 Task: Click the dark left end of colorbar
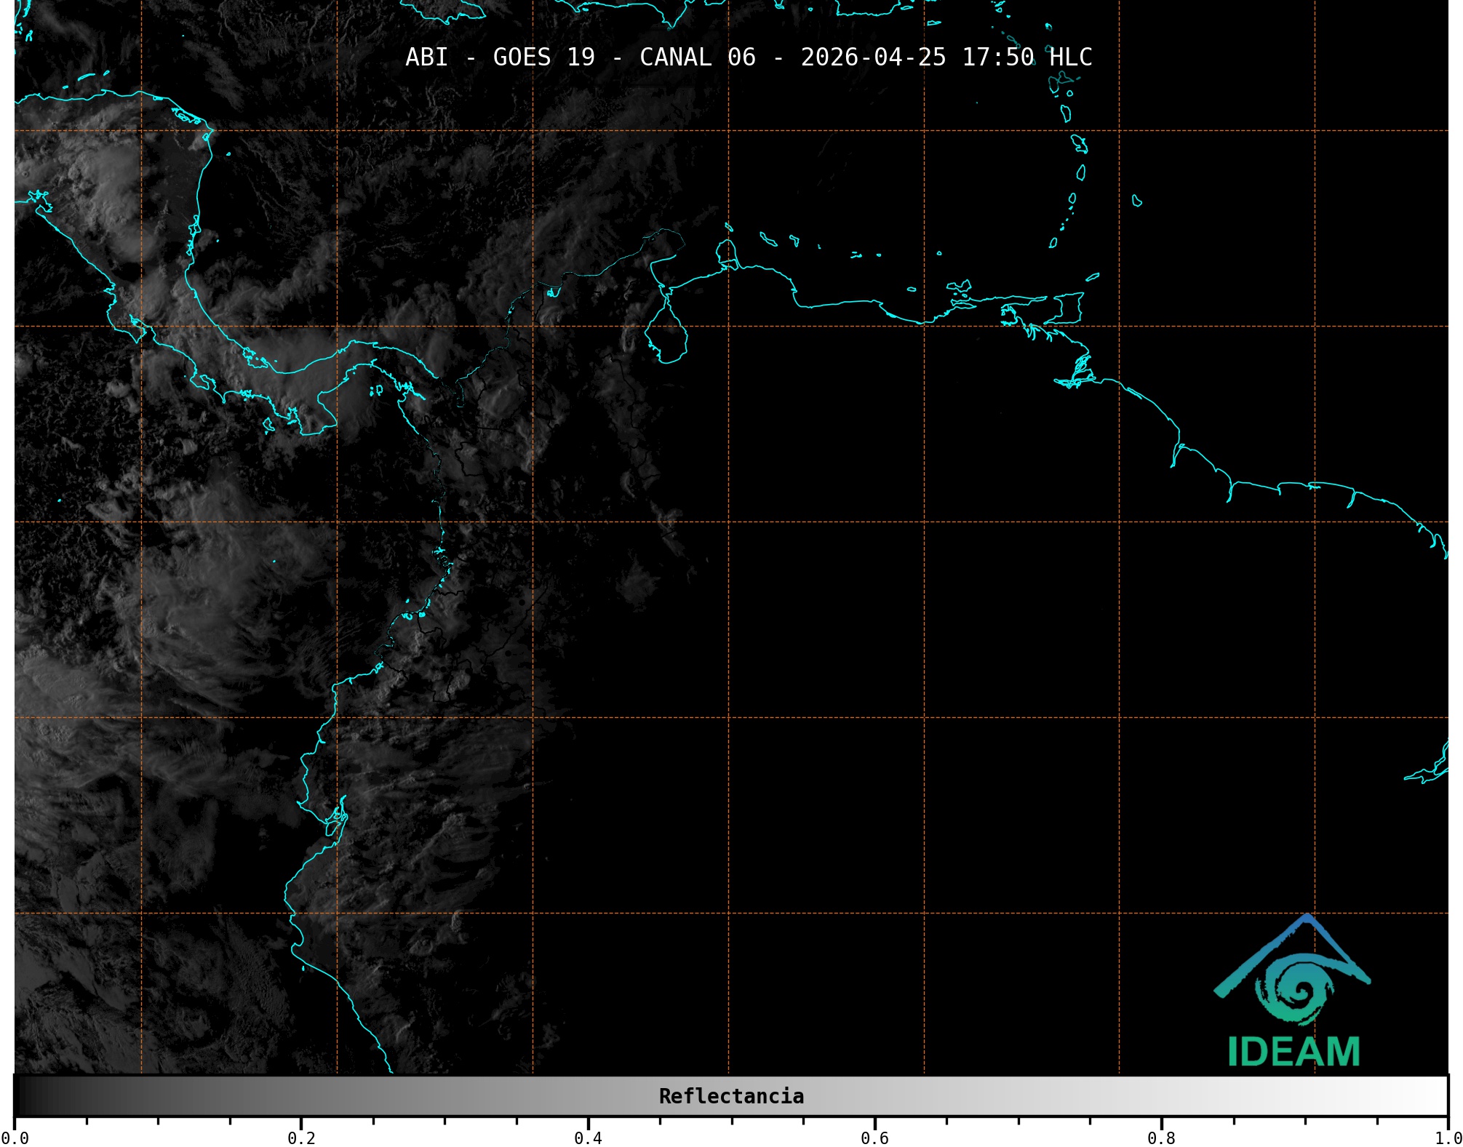click(29, 1096)
